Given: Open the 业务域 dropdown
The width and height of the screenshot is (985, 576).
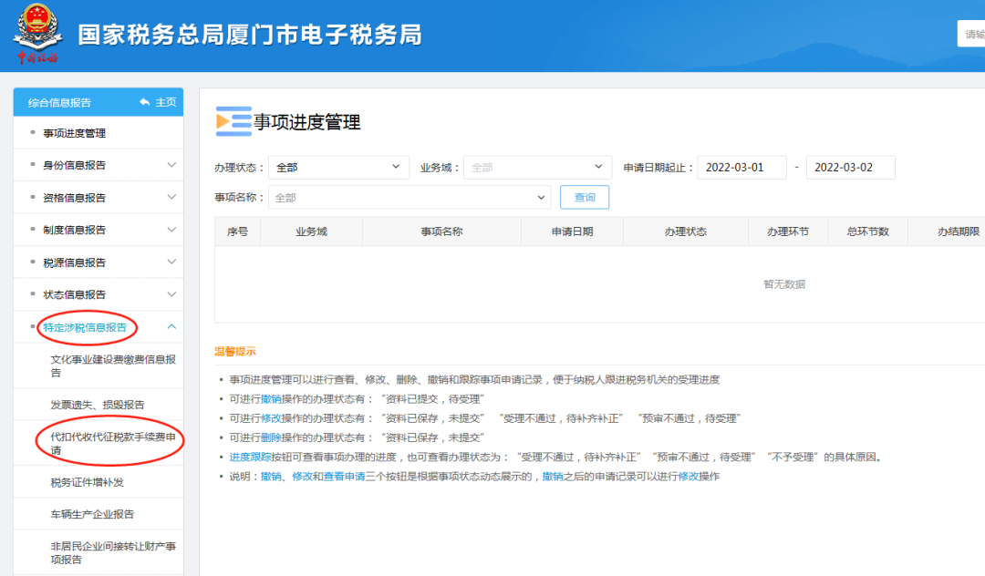Looking at the screenshot, I should click(537, 167).
